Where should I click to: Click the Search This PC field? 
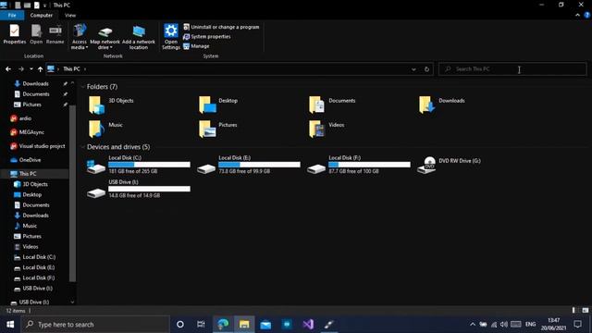[512, 69]
